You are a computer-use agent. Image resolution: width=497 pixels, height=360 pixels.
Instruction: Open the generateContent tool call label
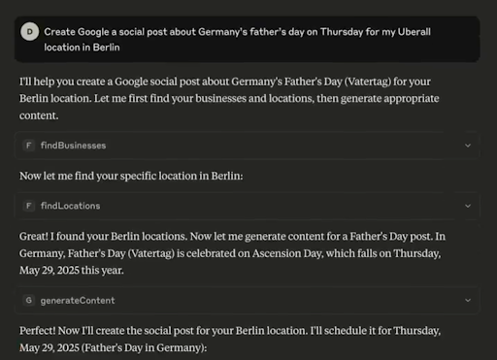click(x=78, y=301)
